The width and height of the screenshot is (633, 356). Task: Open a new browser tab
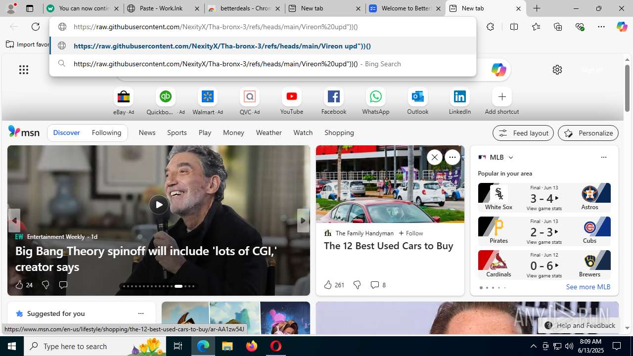pos(537,8)
